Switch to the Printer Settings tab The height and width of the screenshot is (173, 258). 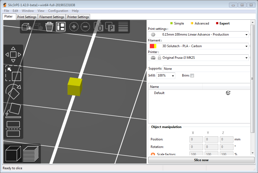point(78,17)
